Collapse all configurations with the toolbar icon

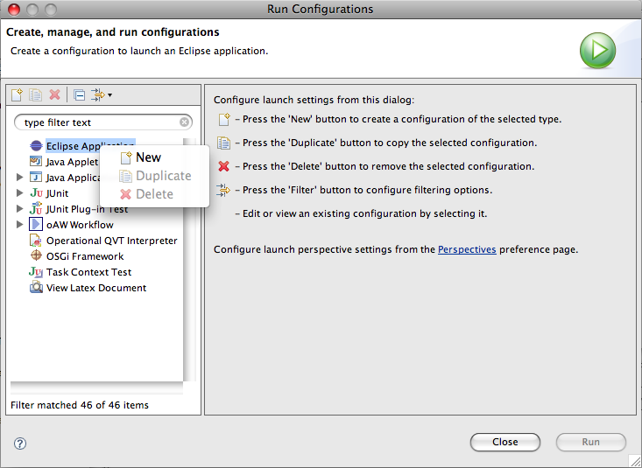point(79,95)
